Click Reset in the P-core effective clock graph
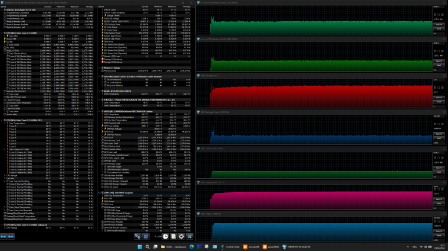Image resolution: width=448 pixels, height=251 pixels. 439,29
